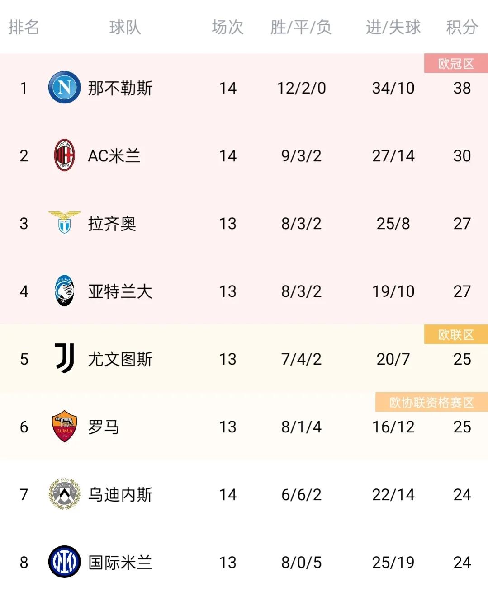Click the Udinese club badge
This screenshot has width=488, height=596.
(x=65, y=494)
